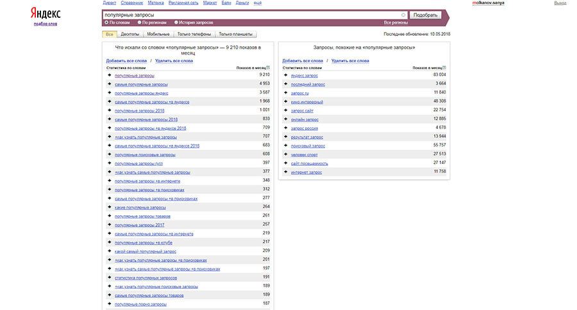Add 'популярные запросы' with its plus icon
This screenshot has width=577, height=310.
pos(109,75)
